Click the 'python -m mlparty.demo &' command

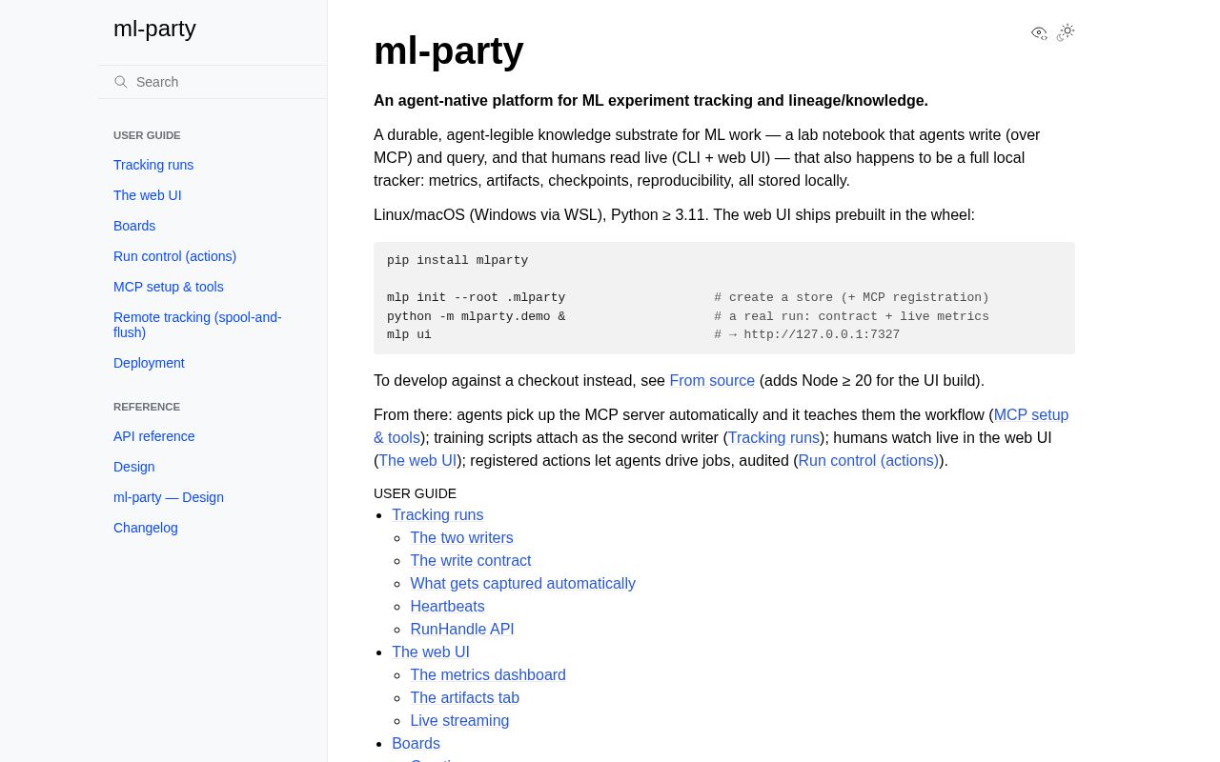476,317
